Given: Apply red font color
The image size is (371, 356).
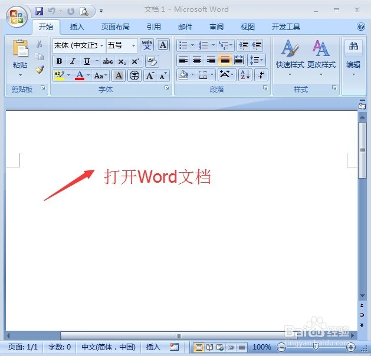Looking at the screenshot, I should click(80, 75).
